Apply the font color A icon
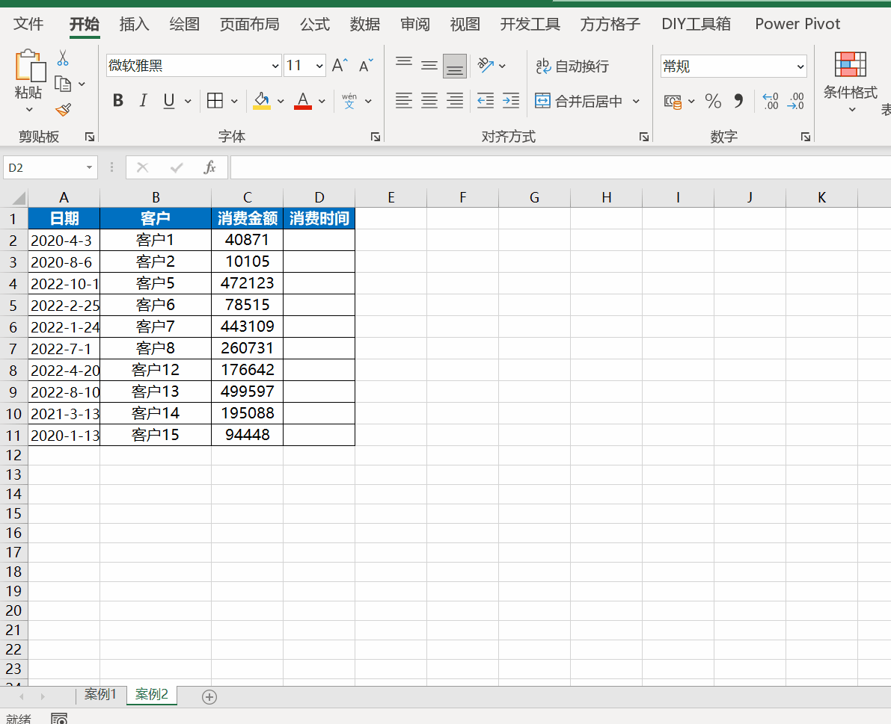This screenshot has width=891, height=724. point(303,101)
